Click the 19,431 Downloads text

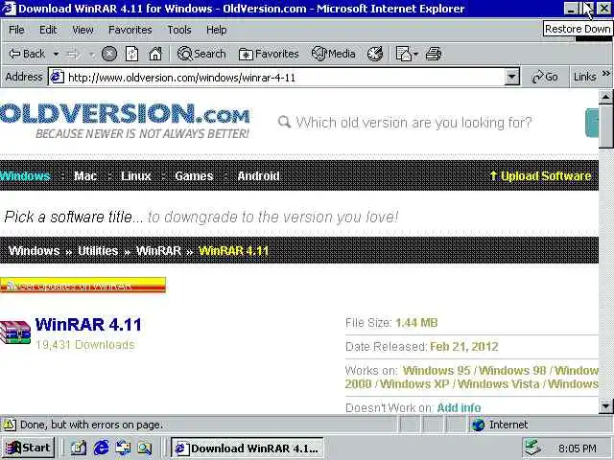click(x=85, y=345)
